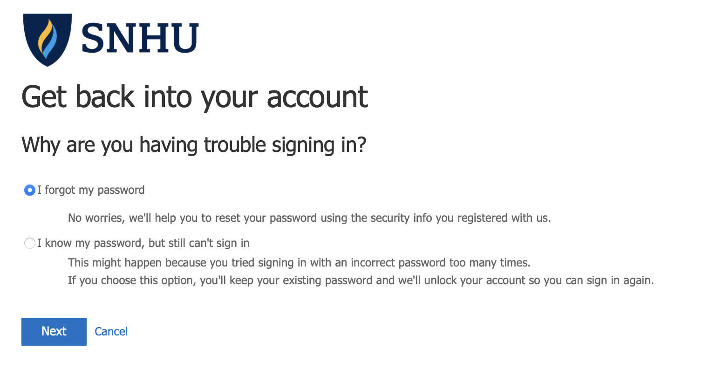709x369 pixels.
Task: Click 'Why are you having trouble signing in?' subheading
Action: click(194, 145)
